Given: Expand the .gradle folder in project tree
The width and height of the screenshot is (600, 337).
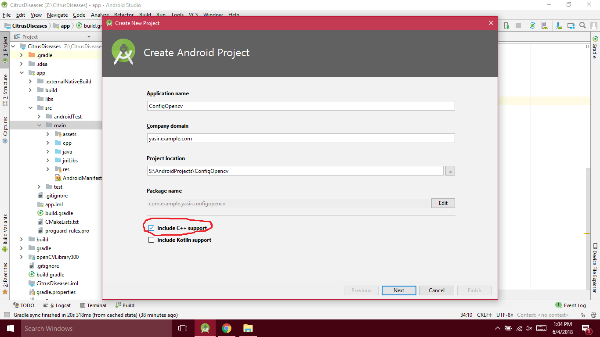Looking at the screenshot, I should pos(22,55).
